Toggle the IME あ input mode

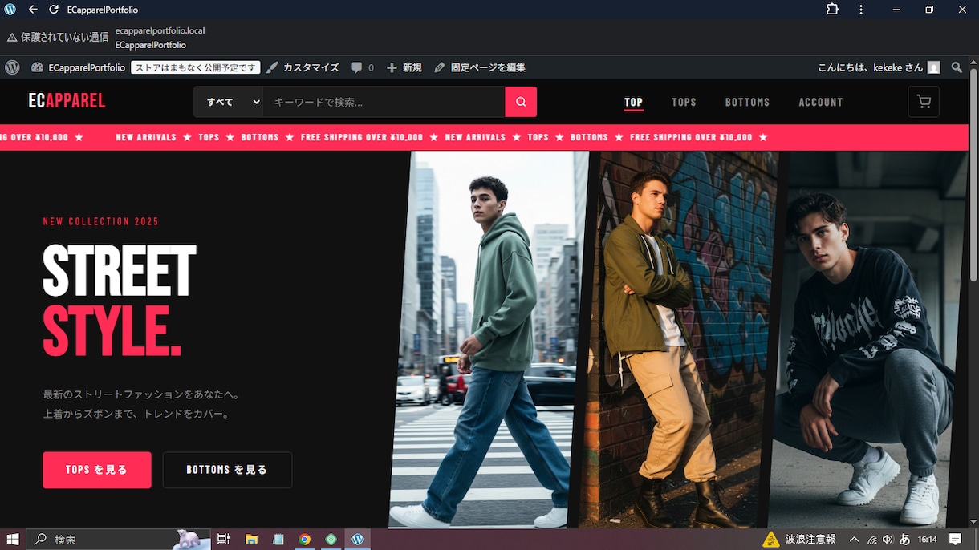coord(904,539)
